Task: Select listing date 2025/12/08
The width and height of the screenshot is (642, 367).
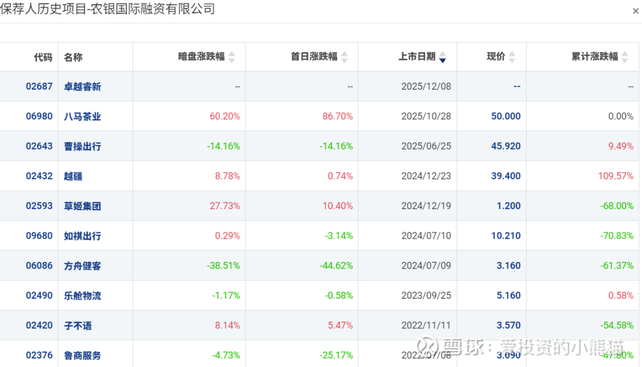Action: (x=426, y=86)
